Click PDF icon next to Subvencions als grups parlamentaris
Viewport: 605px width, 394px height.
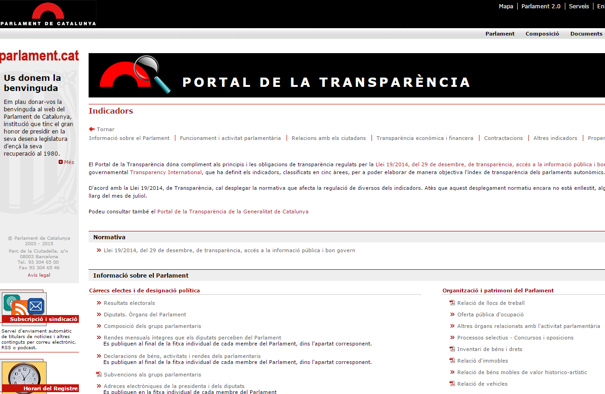pyautogui.click(x=98, y=375)
